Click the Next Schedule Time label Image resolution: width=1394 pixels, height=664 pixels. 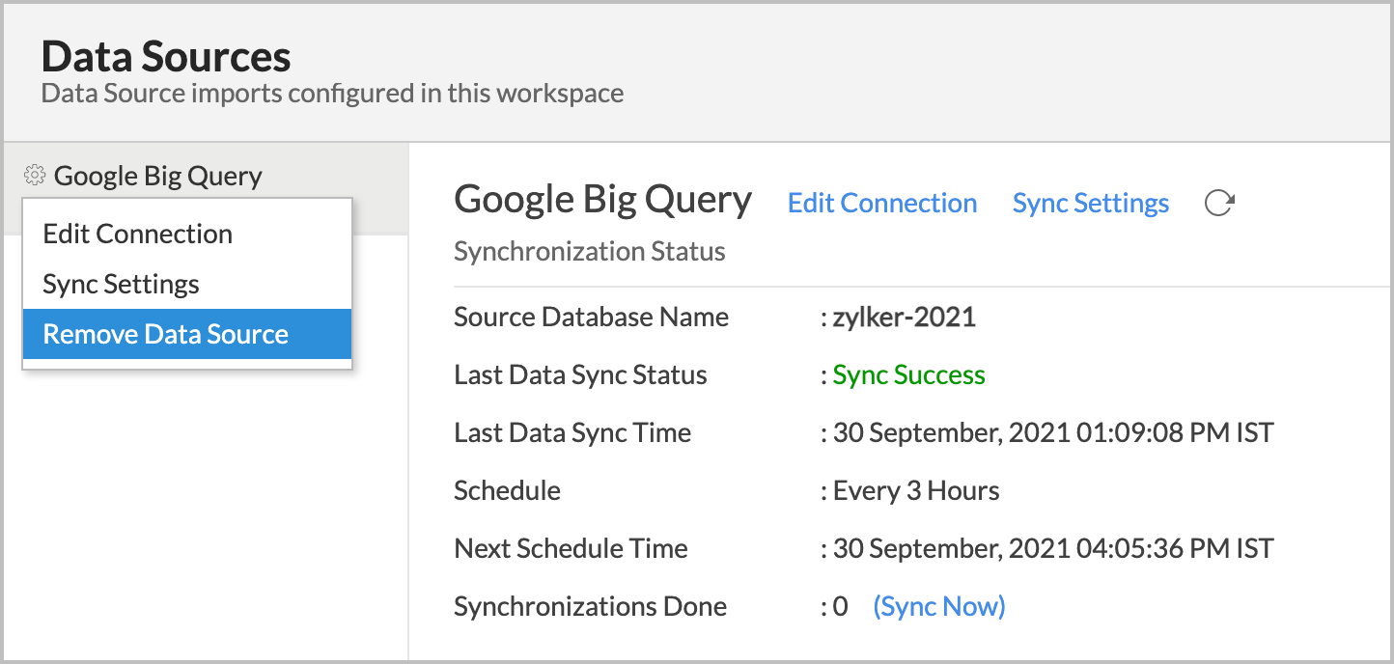tap(571, 548)
